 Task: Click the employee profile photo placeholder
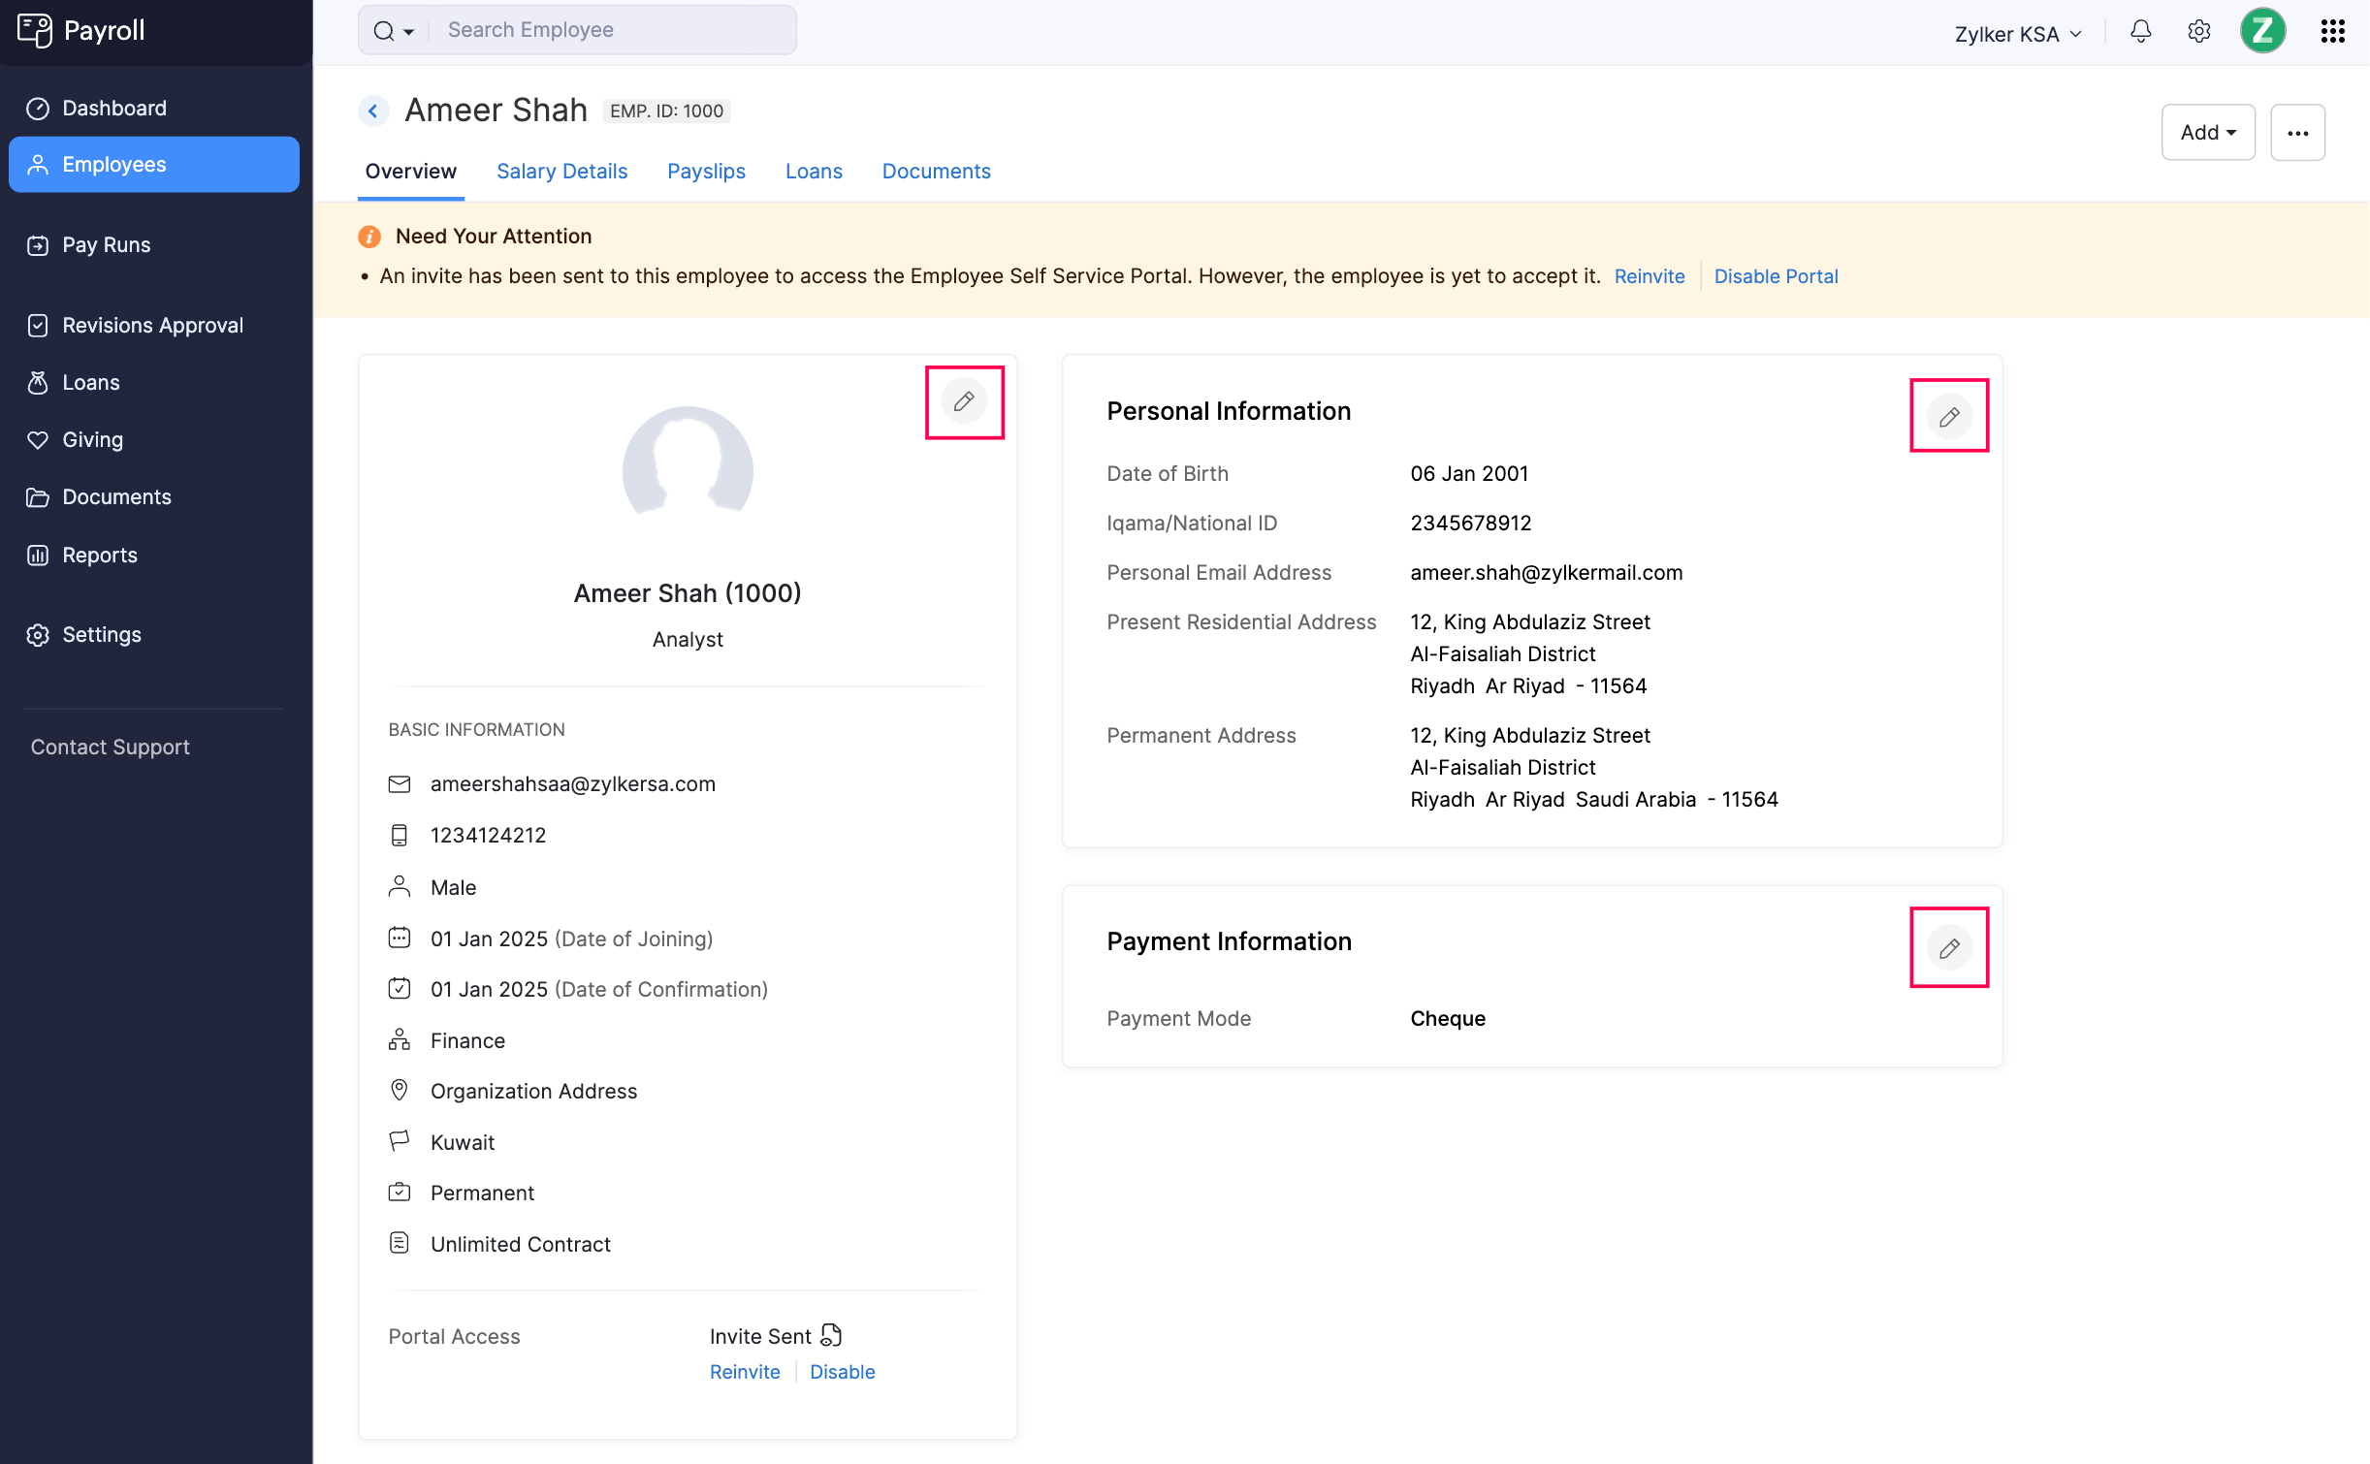click(688, 470)
